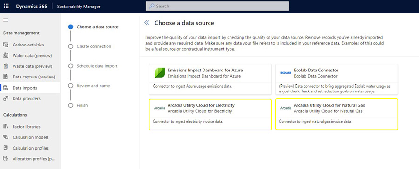Click the Water data (preview) icon
The width and height of the screenshot is (419, 169).
6,55
